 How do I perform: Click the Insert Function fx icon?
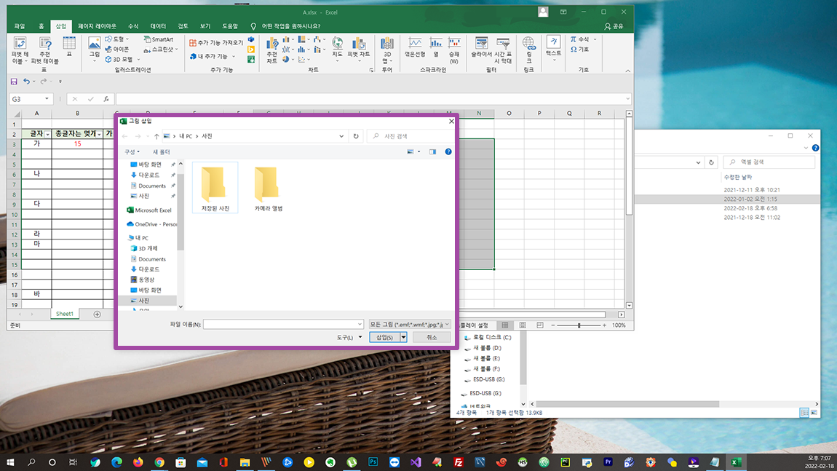tap(106, 99)
